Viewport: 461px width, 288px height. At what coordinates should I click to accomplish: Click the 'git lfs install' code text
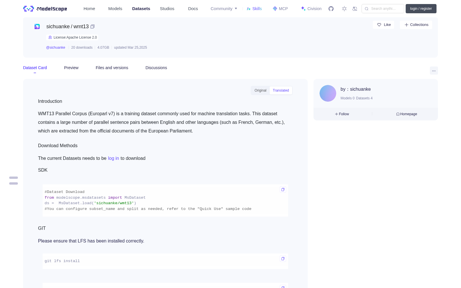click(x=62, y=261)
